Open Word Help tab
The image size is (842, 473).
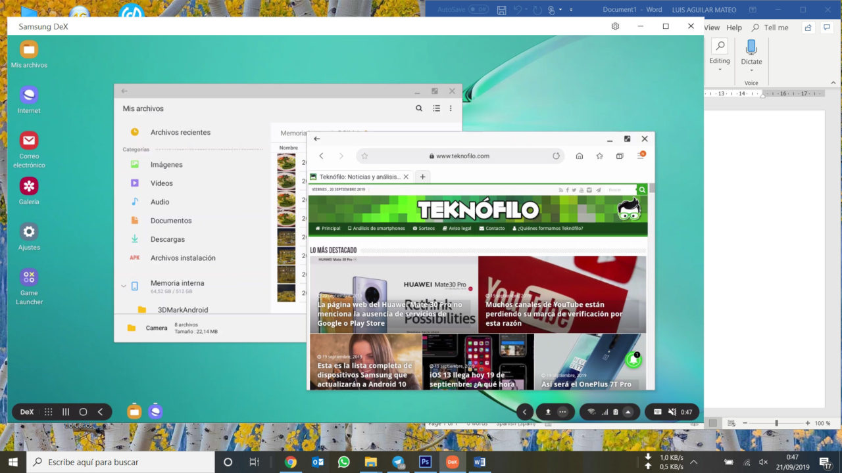734,28
